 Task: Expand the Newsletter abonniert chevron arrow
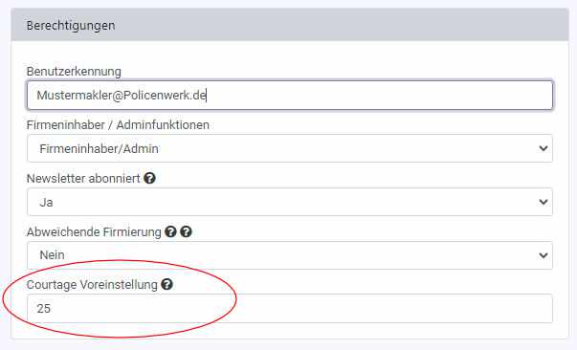click(x=544, y=202)
